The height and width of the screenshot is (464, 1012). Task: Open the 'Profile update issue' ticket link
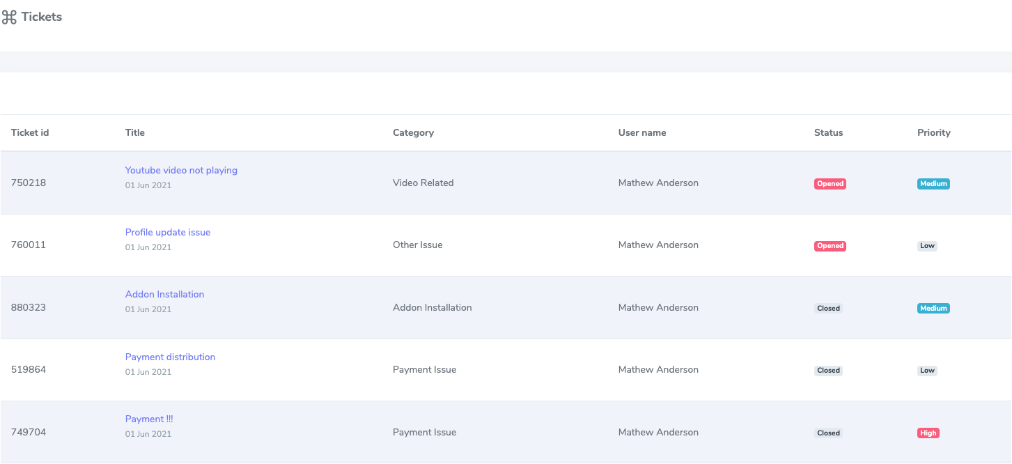pyautogui.click(x=168, y=232)
